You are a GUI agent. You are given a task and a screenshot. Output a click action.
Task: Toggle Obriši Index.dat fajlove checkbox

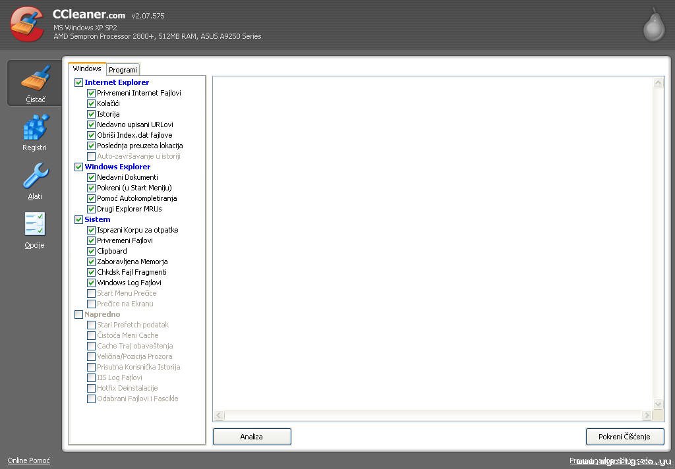[x=91, y=135]
